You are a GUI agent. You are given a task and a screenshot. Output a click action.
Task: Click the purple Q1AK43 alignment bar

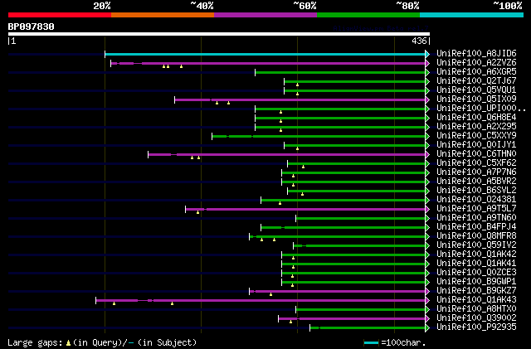261,300
